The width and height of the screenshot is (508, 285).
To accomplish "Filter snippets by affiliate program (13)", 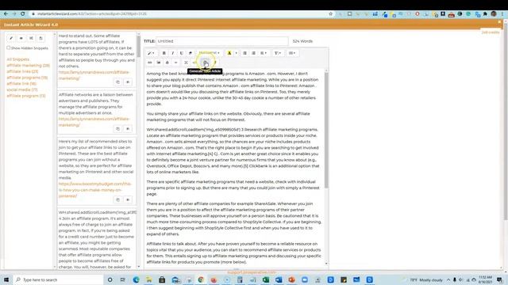I will click(x=26, y=96).
